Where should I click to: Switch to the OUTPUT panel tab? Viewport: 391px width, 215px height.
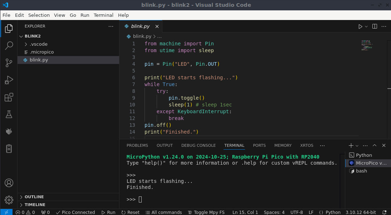coord(165,146)
